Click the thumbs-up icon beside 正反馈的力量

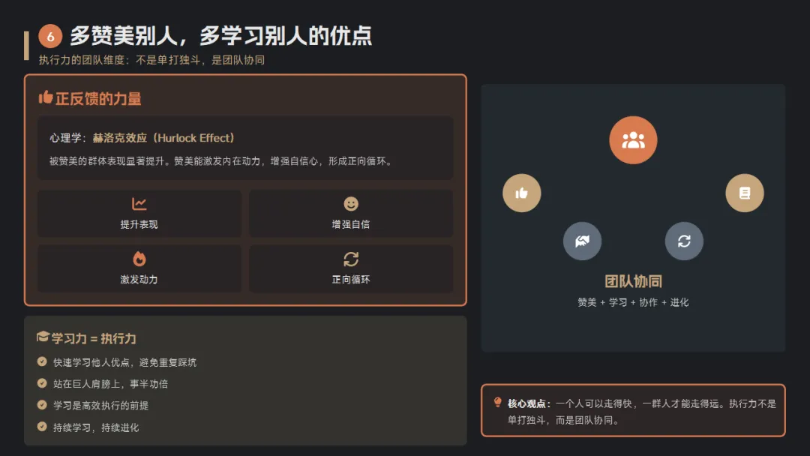coord(46,97)
